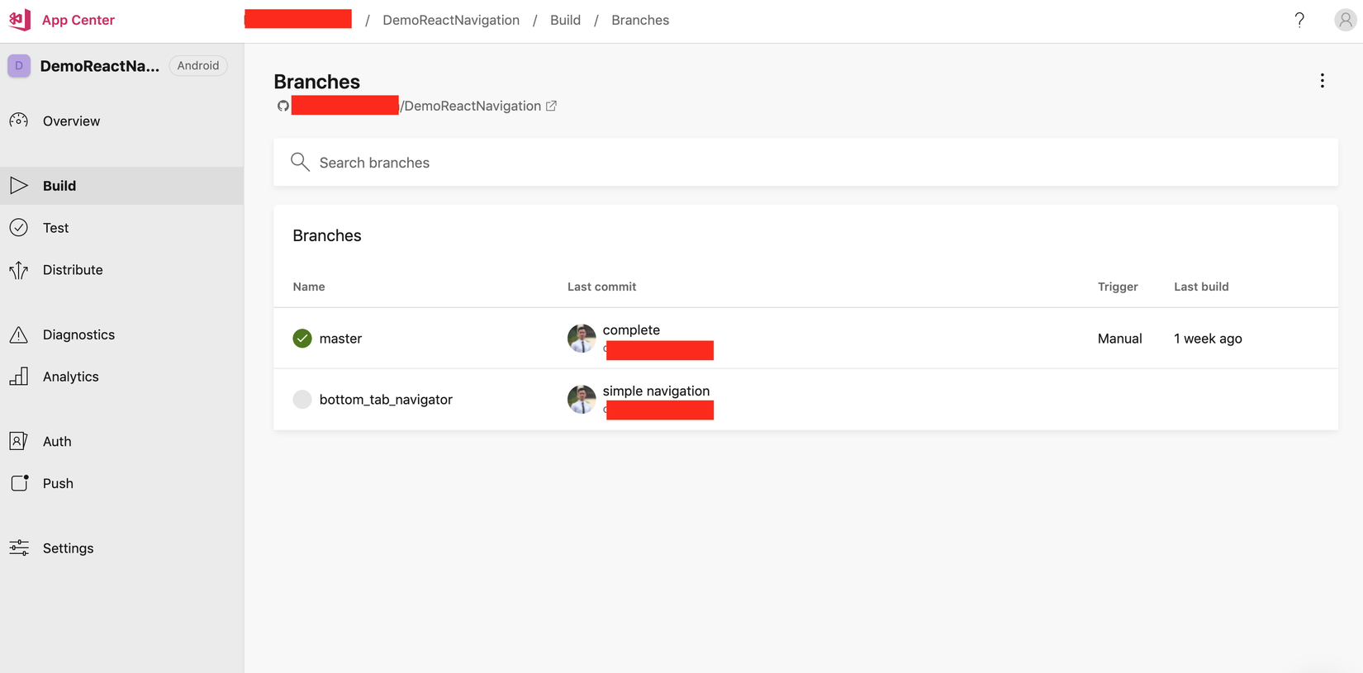The width and height of the screenshot is (1363, 673).
Task: Open the three-dot more options menu
Action: point(1322,81)
